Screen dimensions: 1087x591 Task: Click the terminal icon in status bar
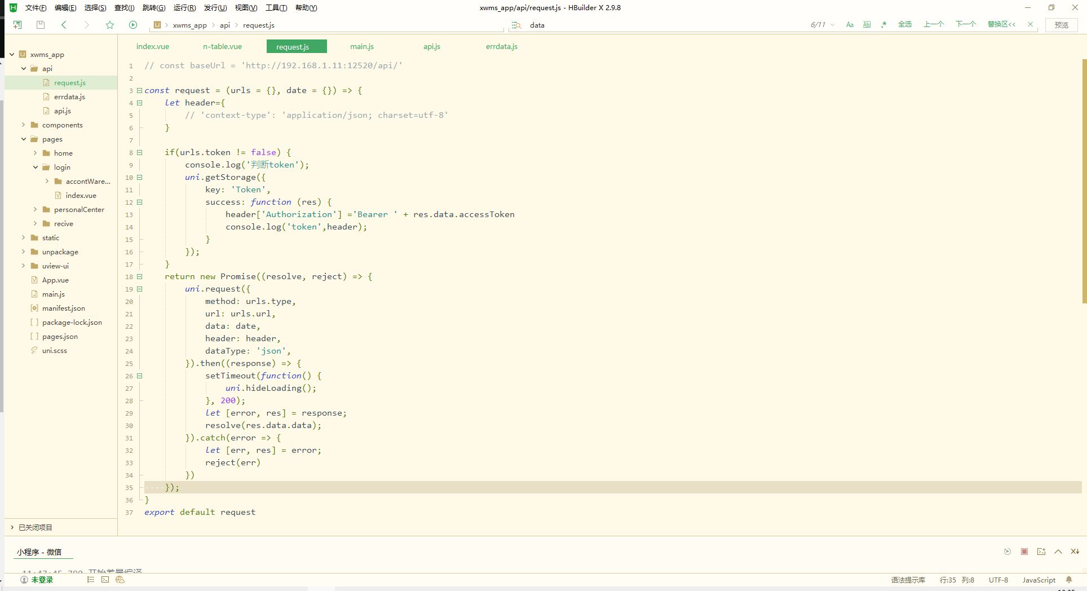pos(105,580)
